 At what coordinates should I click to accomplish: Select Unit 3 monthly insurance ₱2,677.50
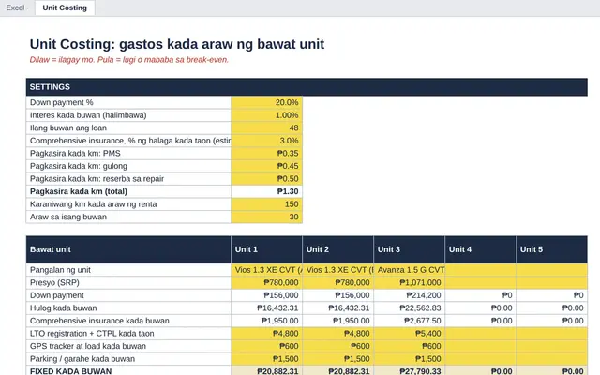(409, 321)
